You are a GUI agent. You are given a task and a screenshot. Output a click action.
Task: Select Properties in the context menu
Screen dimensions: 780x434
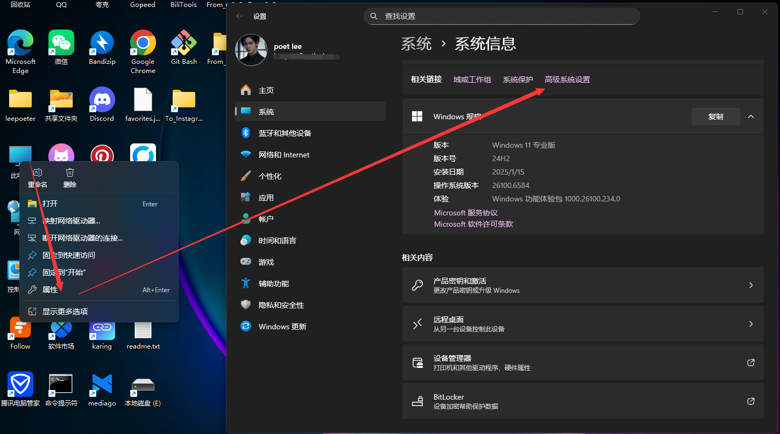[x=50, y=290]
